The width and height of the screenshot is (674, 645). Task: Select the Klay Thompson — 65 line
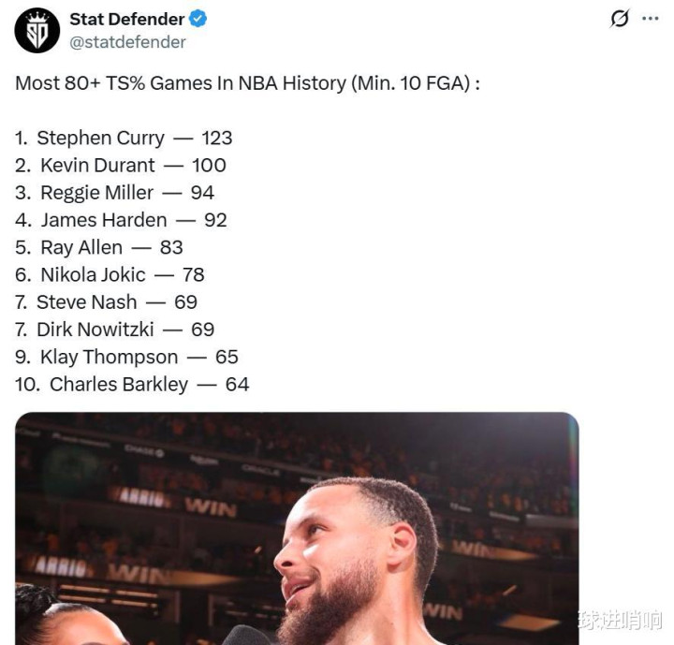point(126,358)
